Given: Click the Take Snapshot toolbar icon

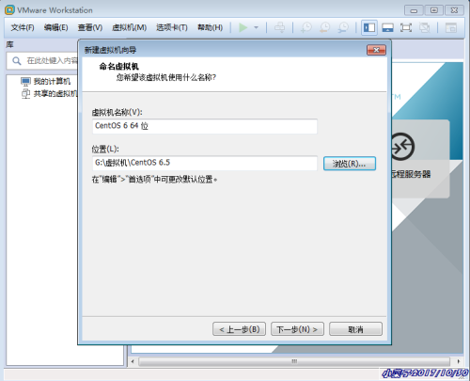Looking at the screenshot, I should pos(306,27).
